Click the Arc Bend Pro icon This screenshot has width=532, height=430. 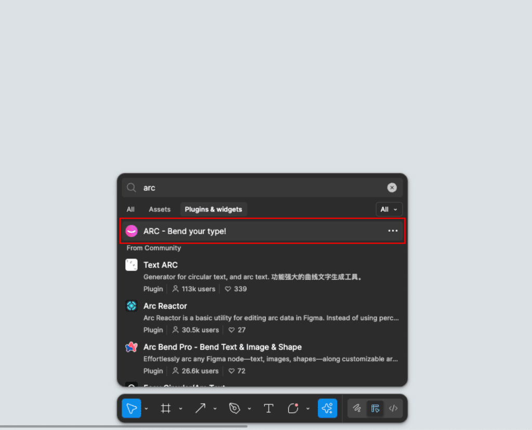tap(131, 347)
